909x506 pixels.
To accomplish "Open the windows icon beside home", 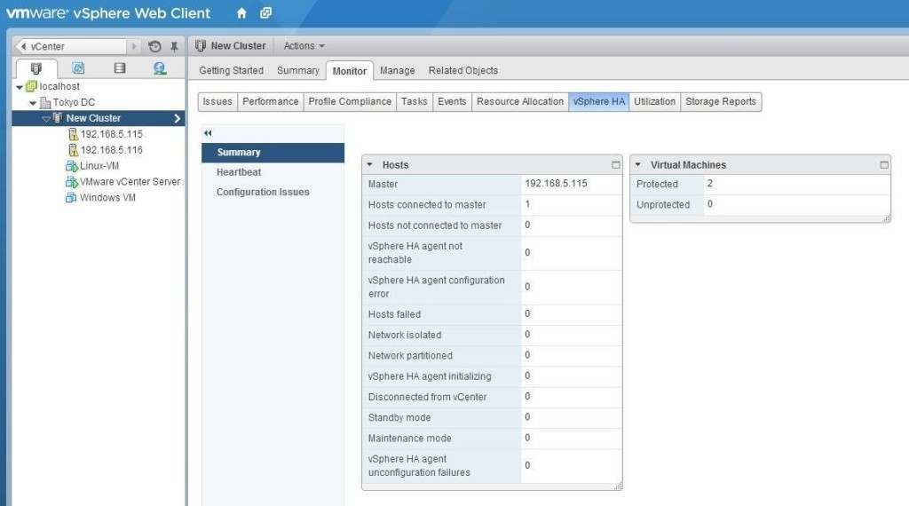I will pos(265,12).
